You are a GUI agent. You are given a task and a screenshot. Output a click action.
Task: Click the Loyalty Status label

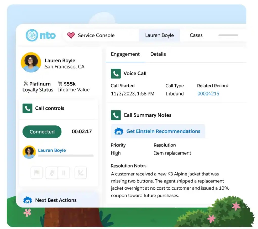point(38,90)
